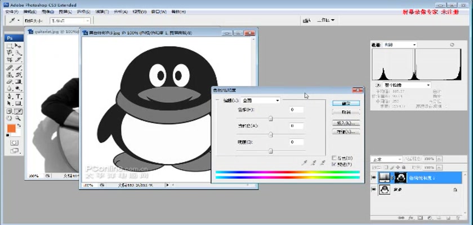473x225 pixels.
Task: Refresh the histogram with the circular icon
Action: [x=452, y=44]
